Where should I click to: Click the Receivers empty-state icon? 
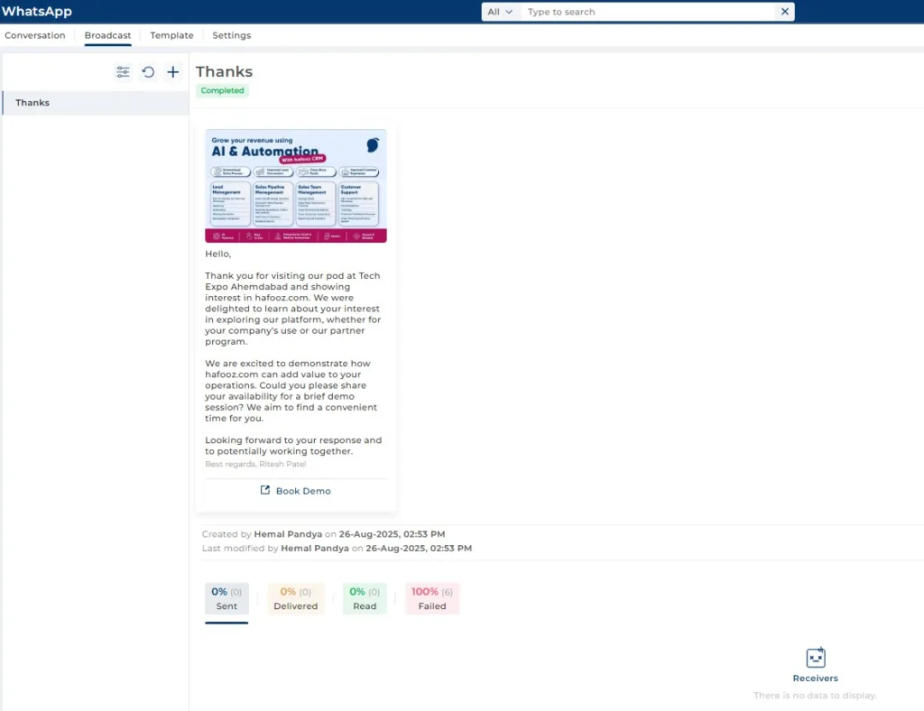click(x=816, y=658)
